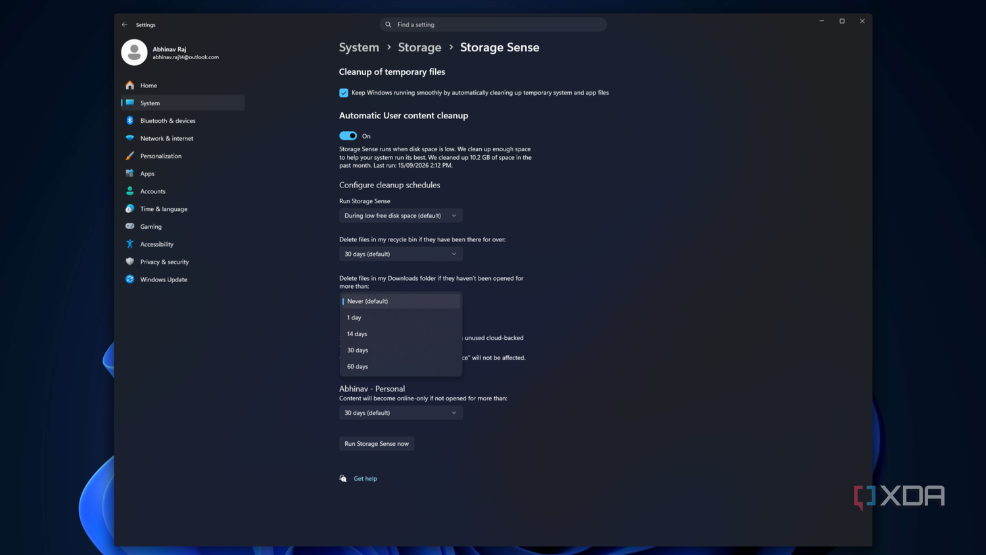Close the Settings window
The image size is (986, 555).
click(x=862, y=21)
